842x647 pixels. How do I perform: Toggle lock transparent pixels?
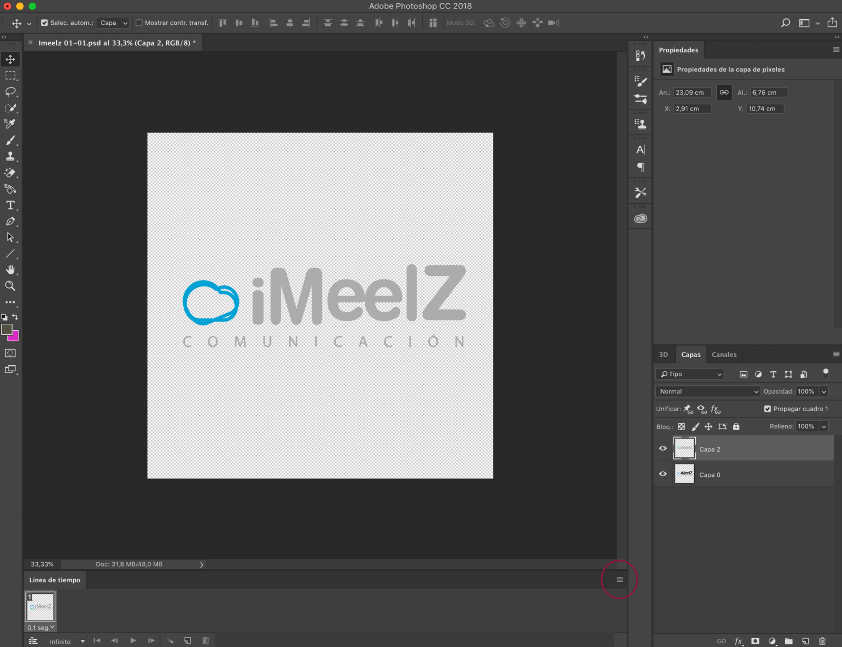(681, 426)
